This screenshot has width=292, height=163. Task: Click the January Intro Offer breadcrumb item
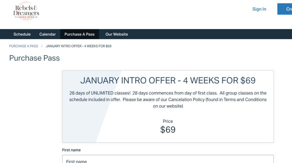point(78,46)
